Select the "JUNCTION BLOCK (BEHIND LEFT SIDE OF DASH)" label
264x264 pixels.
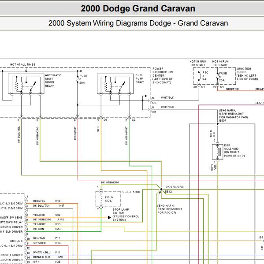[x=247, y=74]
